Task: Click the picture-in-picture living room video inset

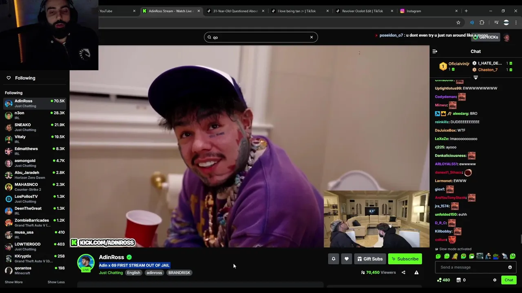Action: tap(376, 219)
